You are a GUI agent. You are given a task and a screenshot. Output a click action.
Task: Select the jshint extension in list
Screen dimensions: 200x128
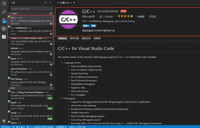coord(31,62)
